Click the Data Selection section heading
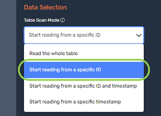The height and width of the screenshot is (116, 161). click(45, 8)
